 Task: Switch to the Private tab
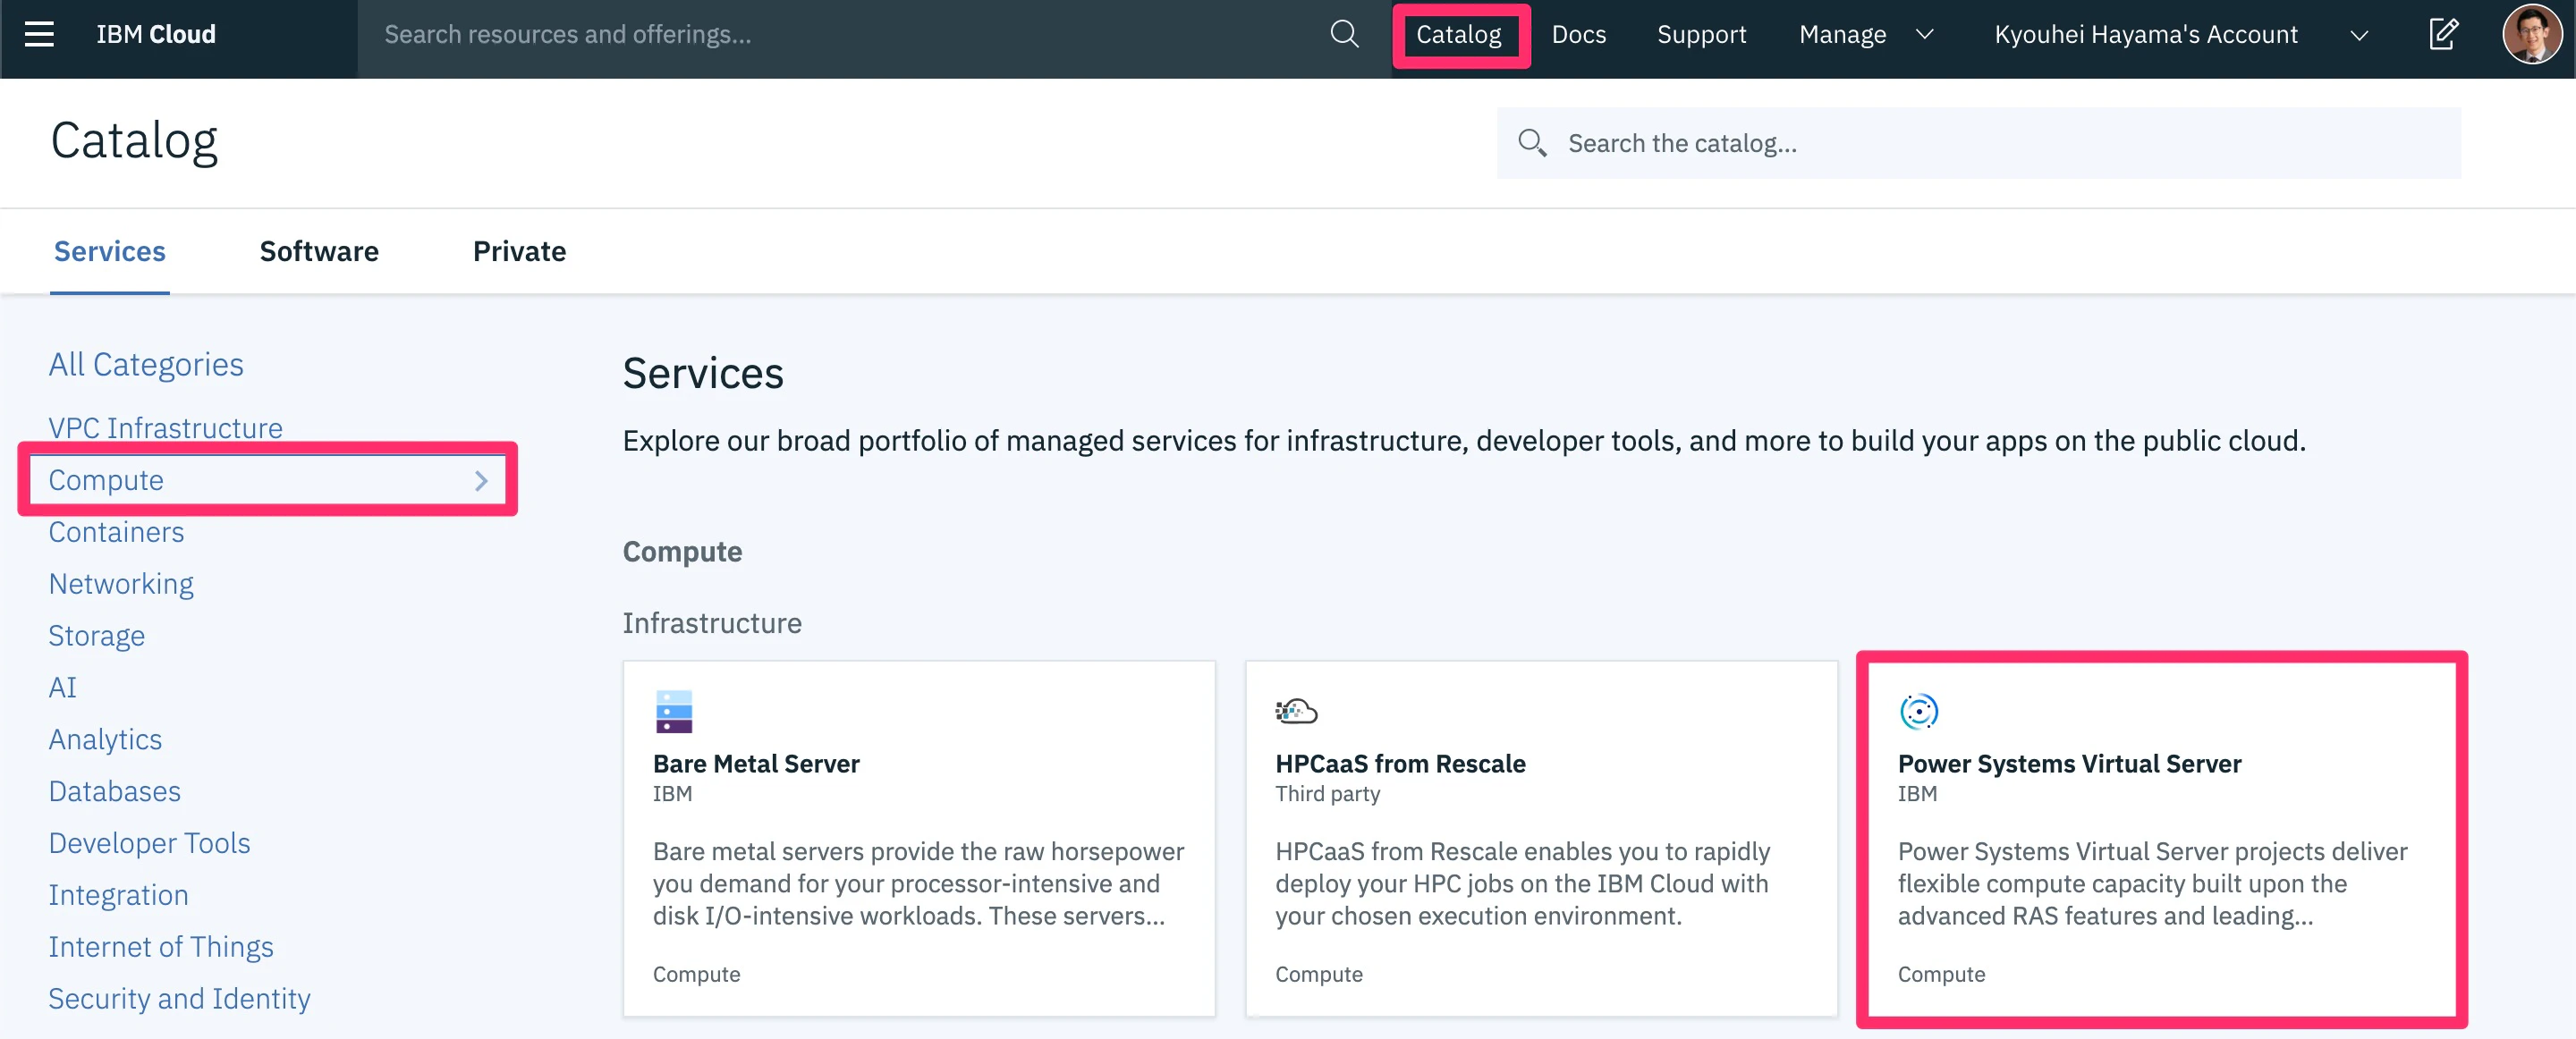pos(519,251)
